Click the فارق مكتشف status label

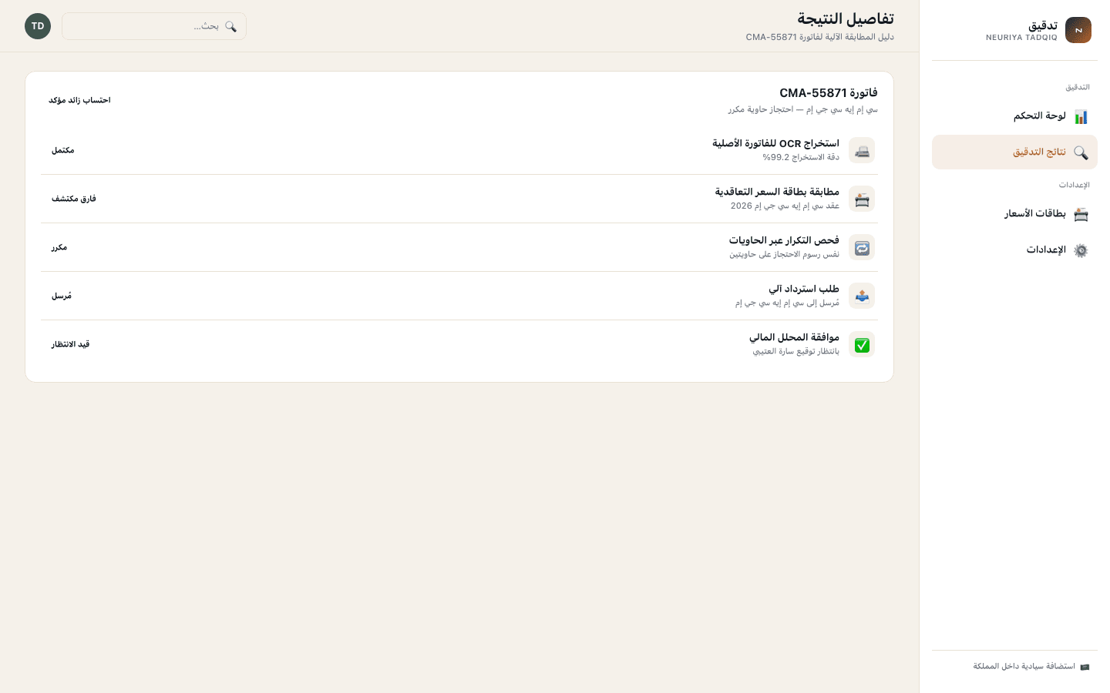(74, 199)
